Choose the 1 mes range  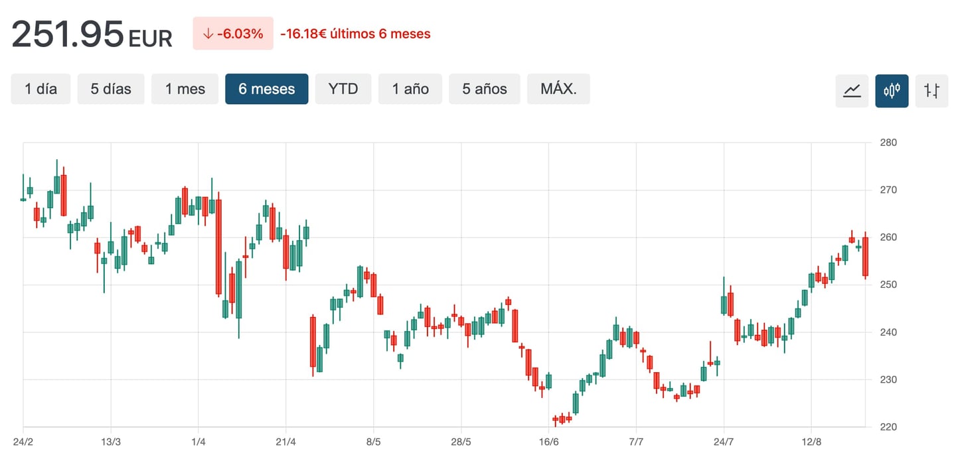[x=185, y=89]
